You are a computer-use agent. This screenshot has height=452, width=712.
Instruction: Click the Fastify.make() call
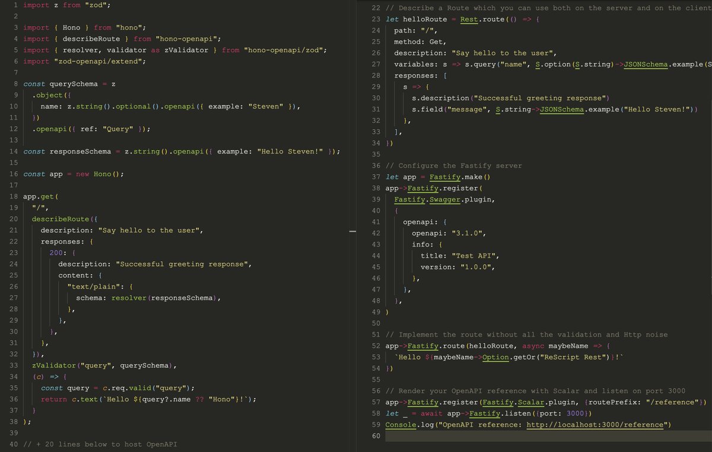click(x=460, y=177)
